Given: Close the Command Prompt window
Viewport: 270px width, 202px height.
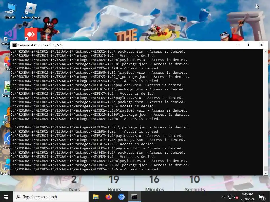Looking at the screenshot, I should coord(262,45).
